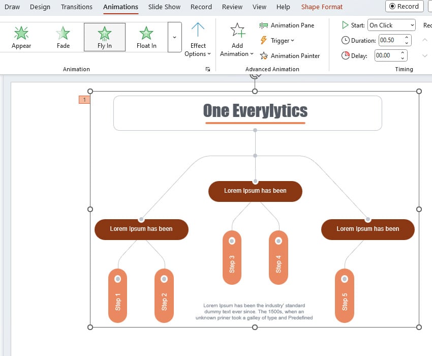
Task: Switch to the Transitions tab
Action: [x=77, y=7]
